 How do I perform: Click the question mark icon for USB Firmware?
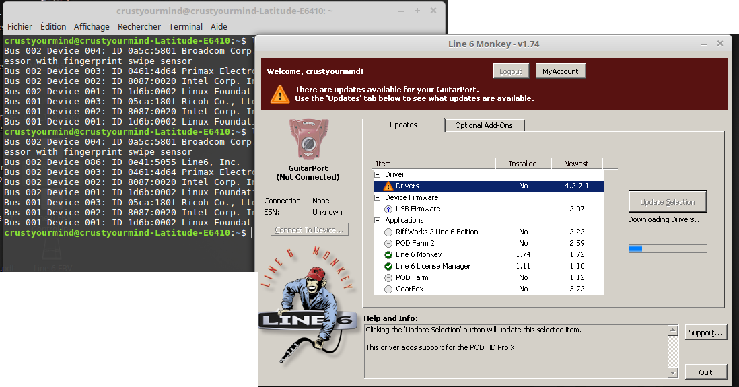[x=388, y=209]
